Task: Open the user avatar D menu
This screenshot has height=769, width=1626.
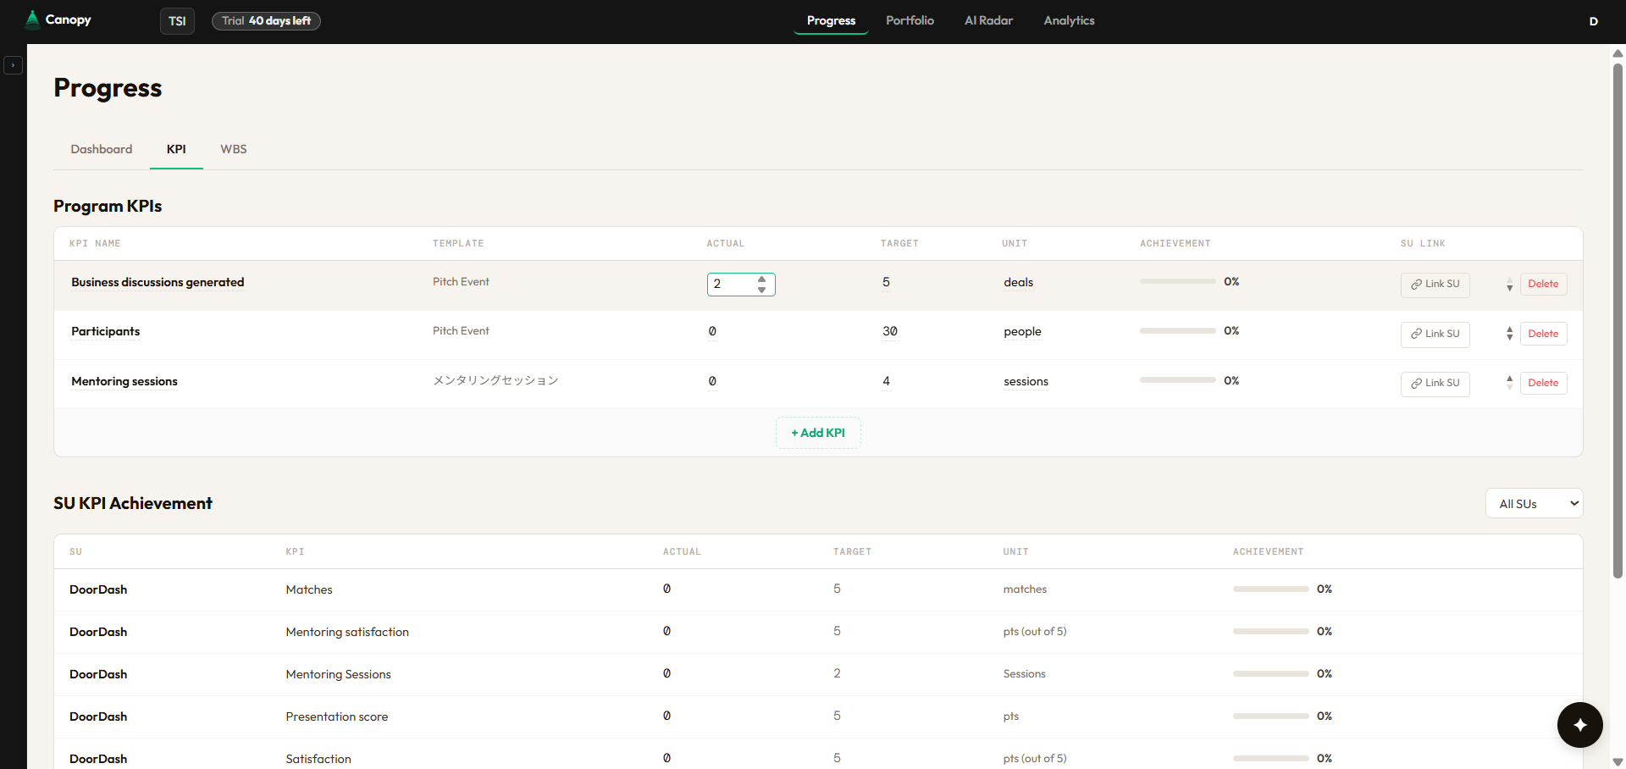Action: (1593, 21)
